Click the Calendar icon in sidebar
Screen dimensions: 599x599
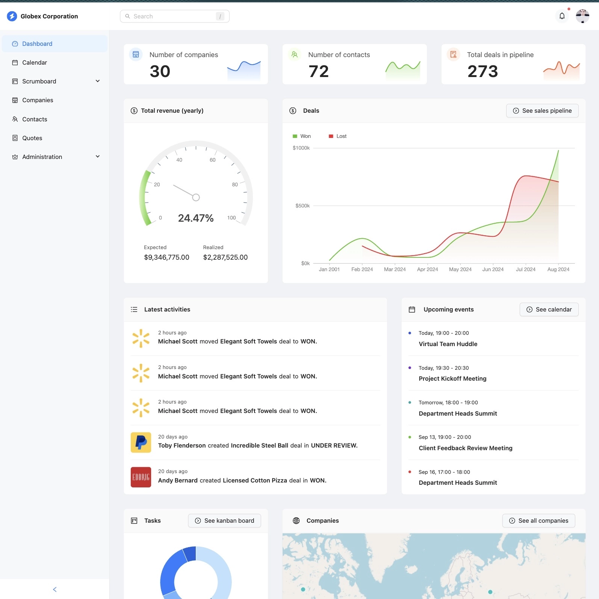coord(15,62)
